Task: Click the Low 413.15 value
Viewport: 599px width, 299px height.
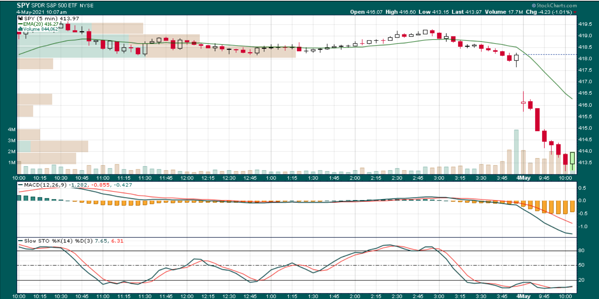Action: click(x=433, y=12)
